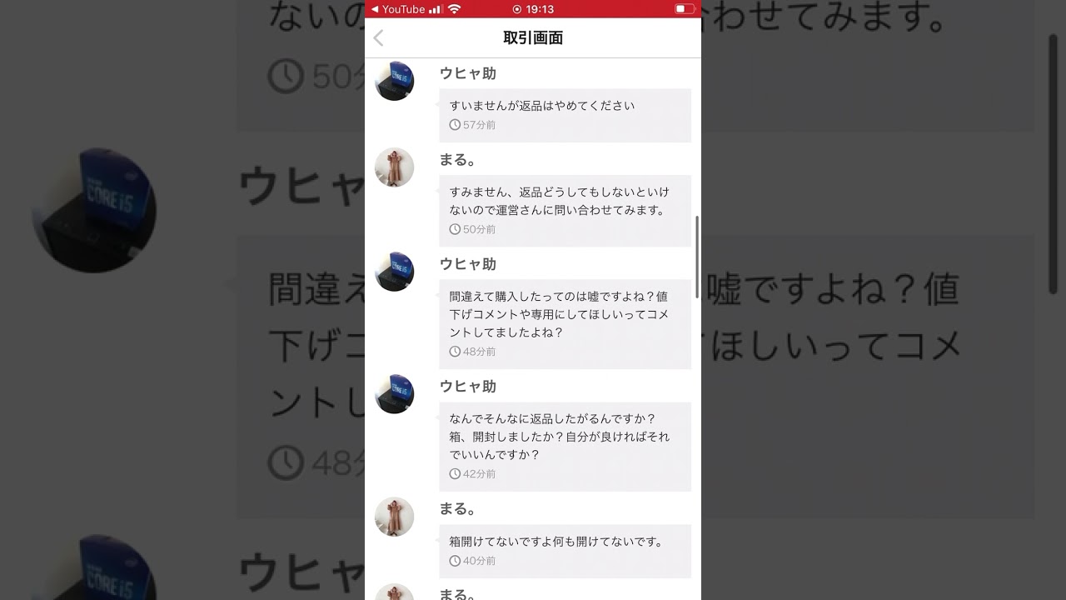Image resolution: width=1066 pixels, height=600 pixels.
Task: Select the message 間違えて購入したってのは嘘ですよね
Action: pyautogui.click(x=565, y=324)
